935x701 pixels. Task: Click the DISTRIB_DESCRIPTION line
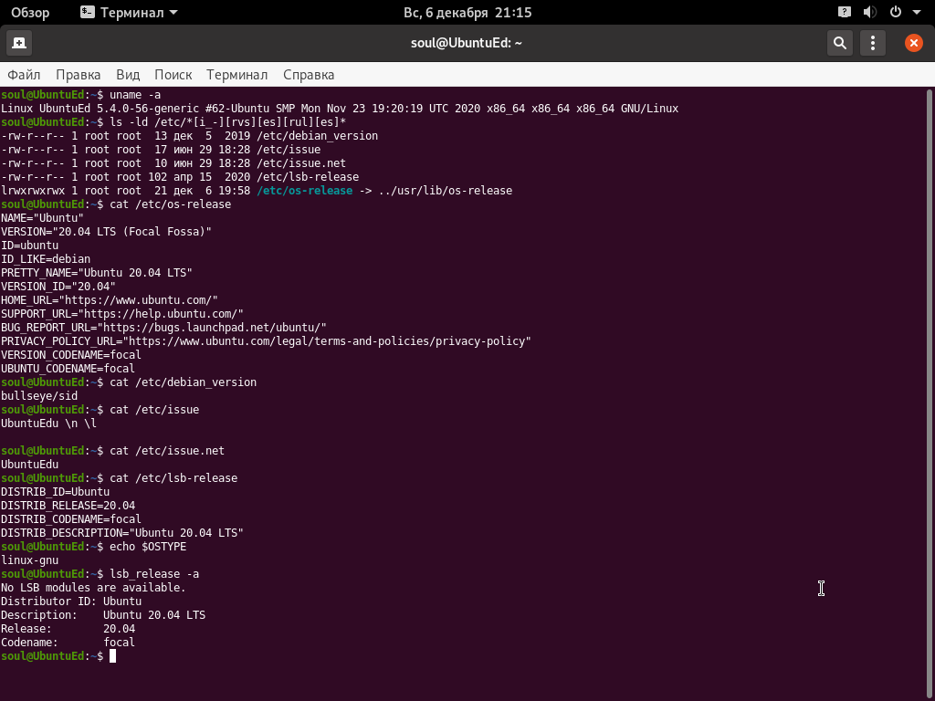click(122, 533)
